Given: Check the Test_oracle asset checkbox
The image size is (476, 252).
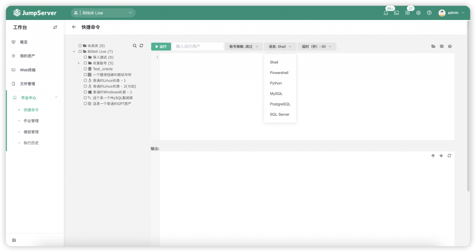Looking at the screenshot, I should (86, 69).
